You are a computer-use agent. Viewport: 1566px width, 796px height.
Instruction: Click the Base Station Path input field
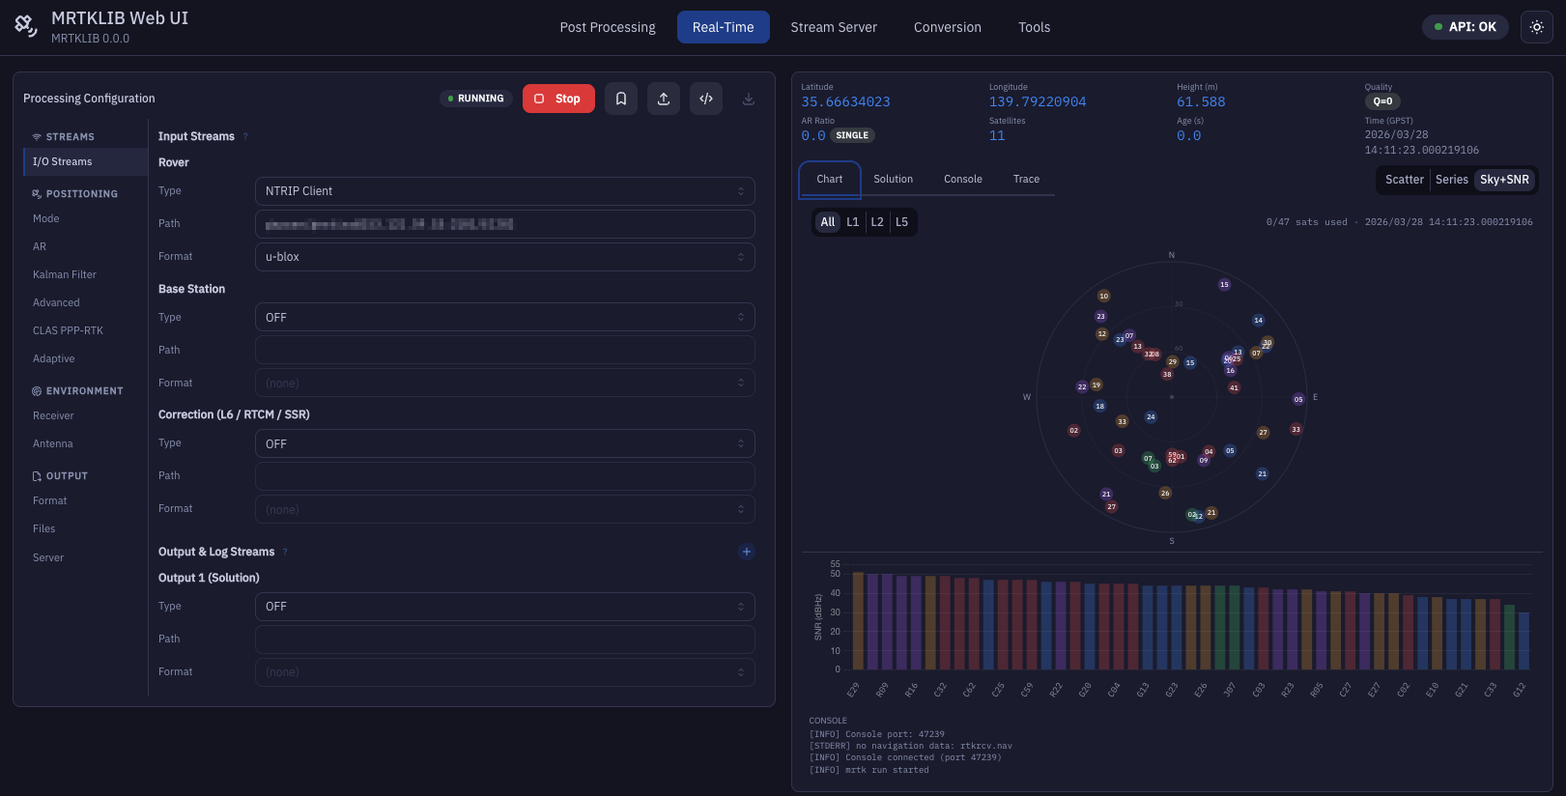pyautogui.click(x=504, y=350)
